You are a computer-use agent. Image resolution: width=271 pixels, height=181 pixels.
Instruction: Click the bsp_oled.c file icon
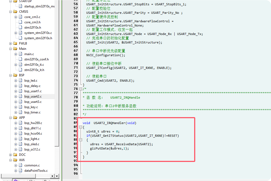(x=20, y=144)
